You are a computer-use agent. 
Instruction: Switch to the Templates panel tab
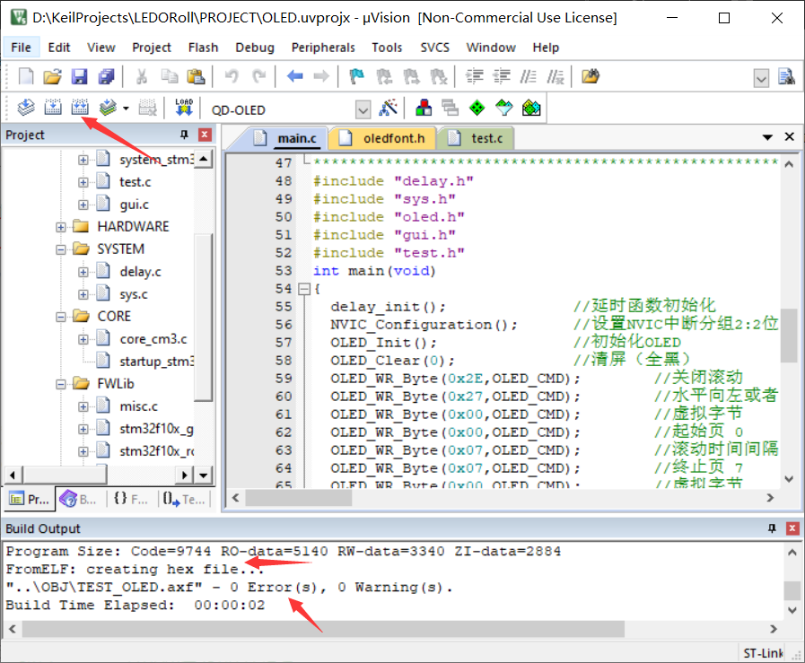(184, 499)
